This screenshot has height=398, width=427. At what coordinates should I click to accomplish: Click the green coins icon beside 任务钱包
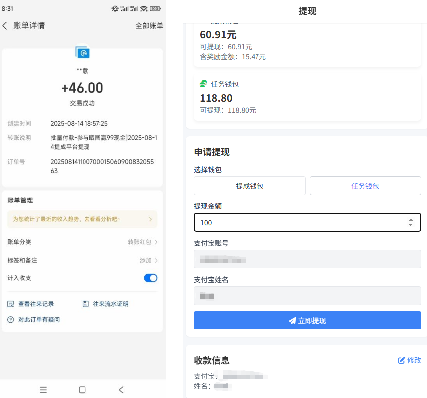203,84
